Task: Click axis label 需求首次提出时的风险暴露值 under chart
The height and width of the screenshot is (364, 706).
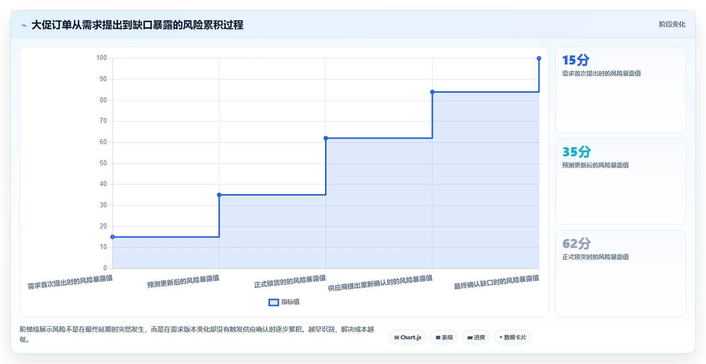Action: click(70, 282)
